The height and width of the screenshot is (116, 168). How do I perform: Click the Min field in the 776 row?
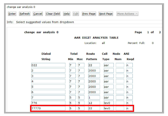tap(72, 103)
